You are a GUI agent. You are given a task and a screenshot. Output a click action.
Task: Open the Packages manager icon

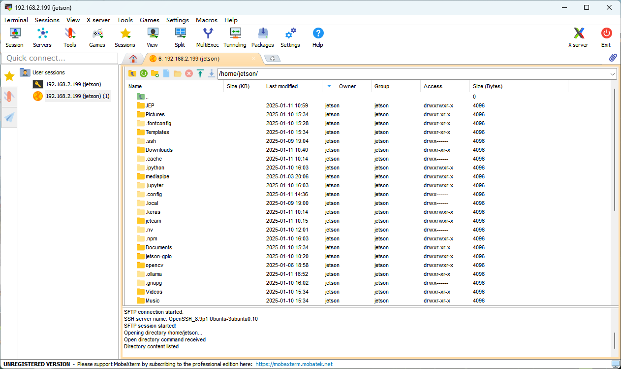(262, 36)
